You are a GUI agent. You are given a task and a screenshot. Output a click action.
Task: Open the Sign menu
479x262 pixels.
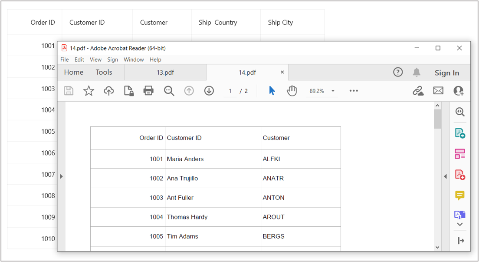112,60
